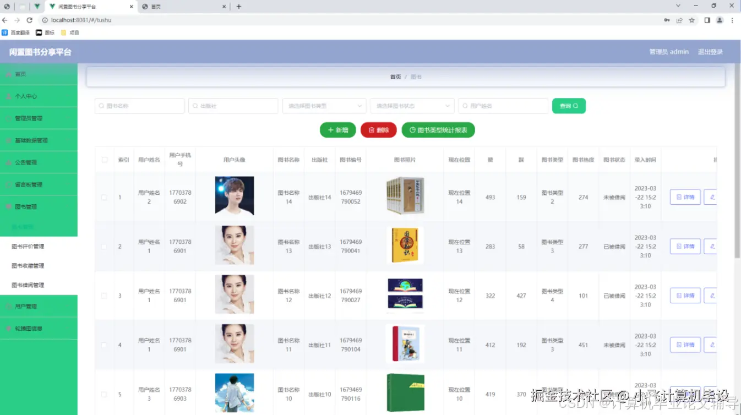Image resolution: width=741 pixels, height=415 pixels.
Task: Click the edit pencil button in row 1
Action: click(711, 197)
